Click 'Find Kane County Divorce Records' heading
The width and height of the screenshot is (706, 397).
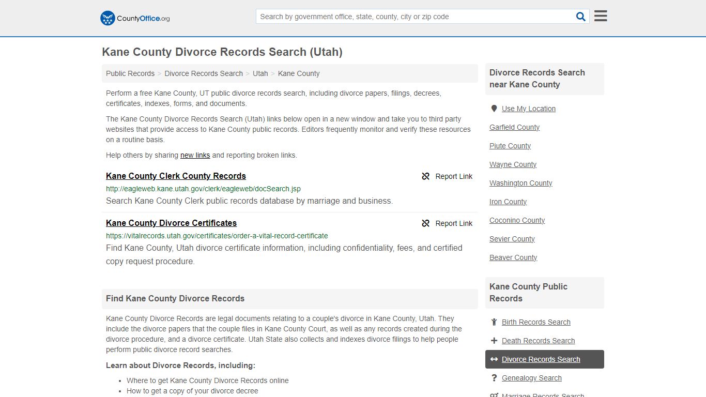[175, 298]
